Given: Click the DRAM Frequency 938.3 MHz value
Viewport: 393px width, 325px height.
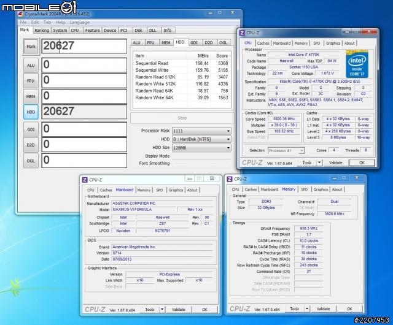Looking at the screenshot, I should pos(309,228).
